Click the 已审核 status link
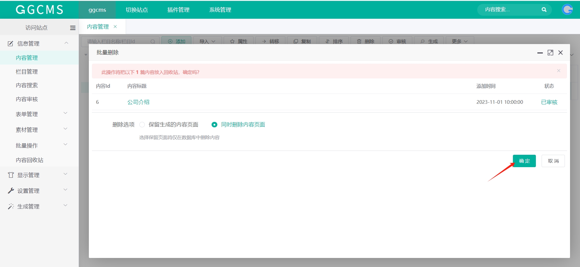 point(549,102)
